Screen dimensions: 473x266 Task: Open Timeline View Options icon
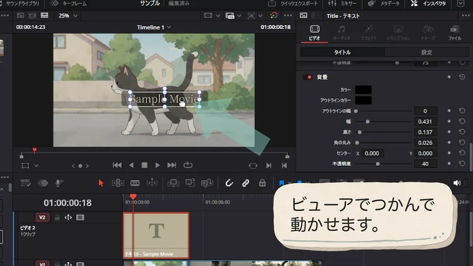26,183
